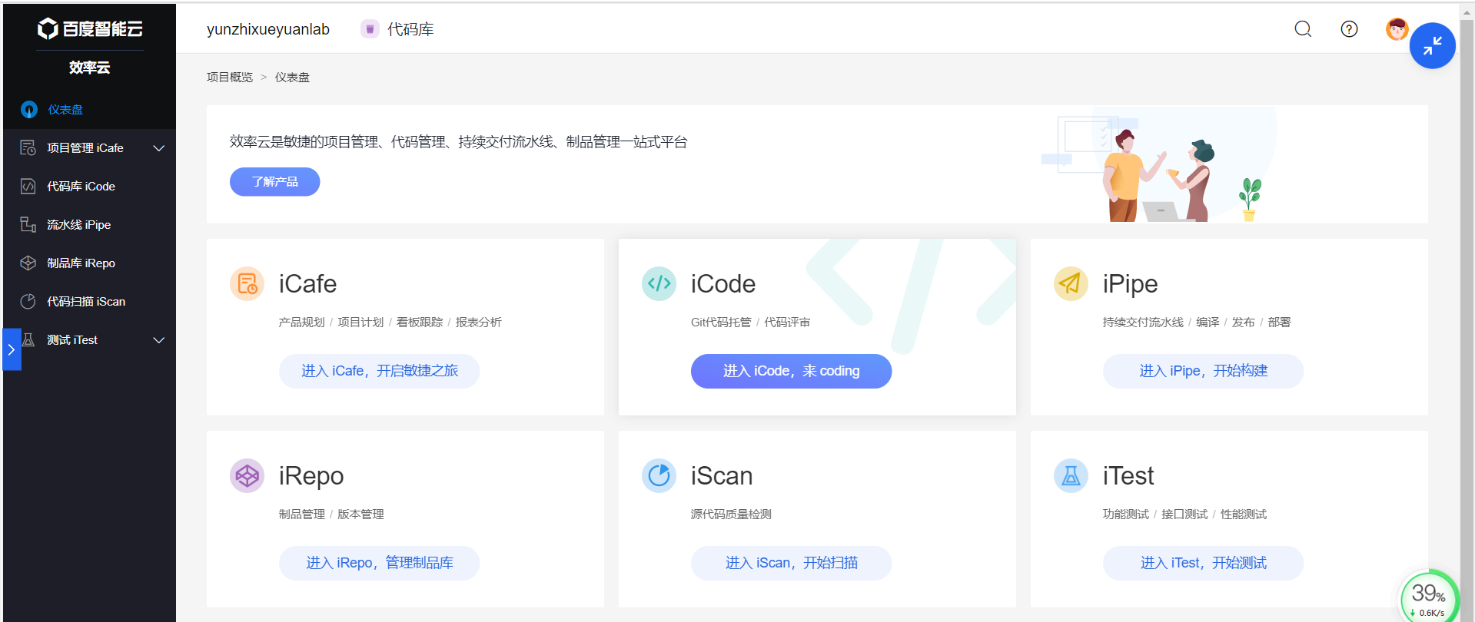Click the 效率云 sidebar heading

tap(89, 68)
